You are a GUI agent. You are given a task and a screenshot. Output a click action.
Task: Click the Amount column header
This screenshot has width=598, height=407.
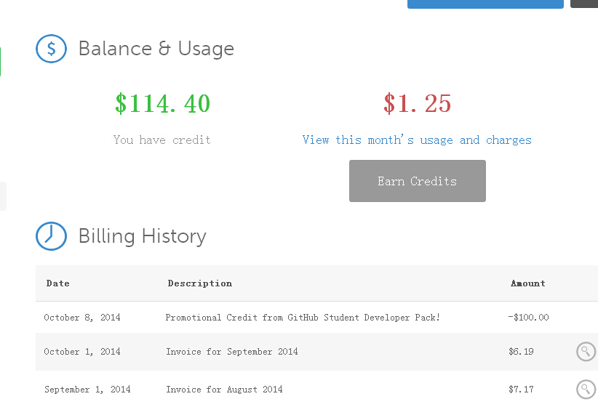coord(528,283)
